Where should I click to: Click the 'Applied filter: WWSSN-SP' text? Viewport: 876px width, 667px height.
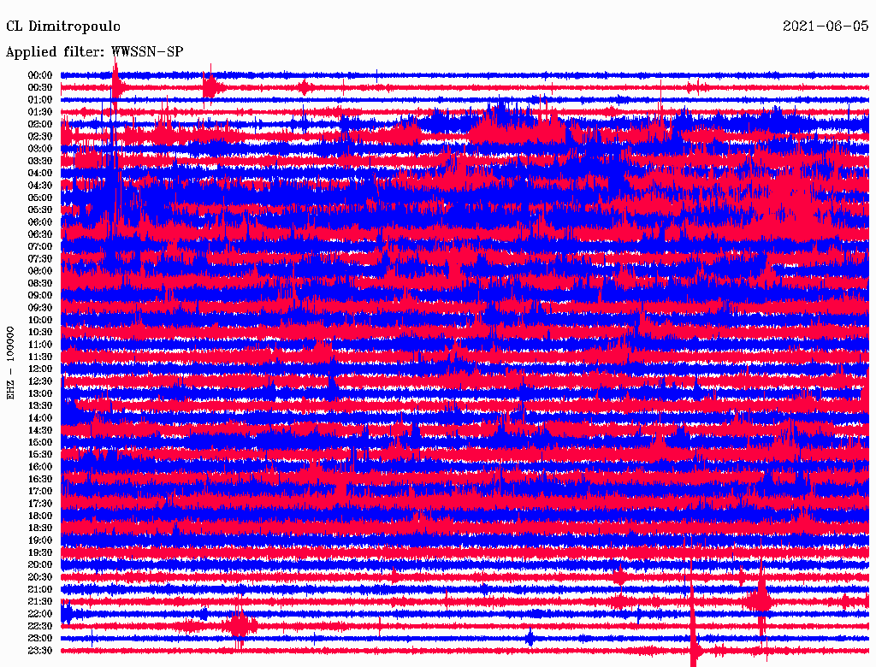pos(94,52)
